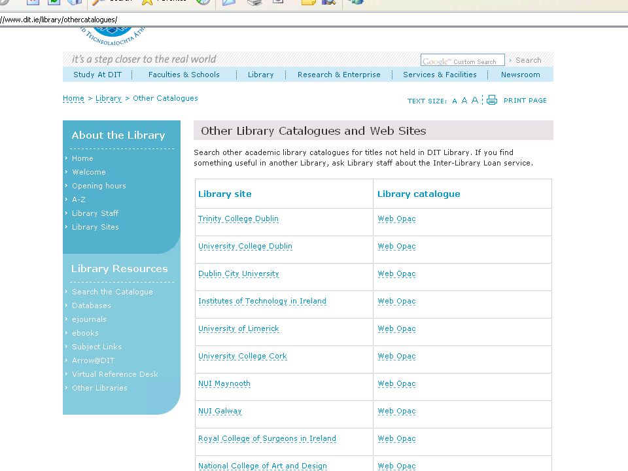
Task: Click the browser address bar URL
Action: point(58,19)
